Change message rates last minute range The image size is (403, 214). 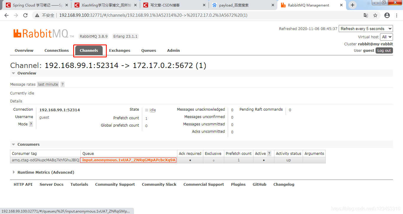coord(48,84)
